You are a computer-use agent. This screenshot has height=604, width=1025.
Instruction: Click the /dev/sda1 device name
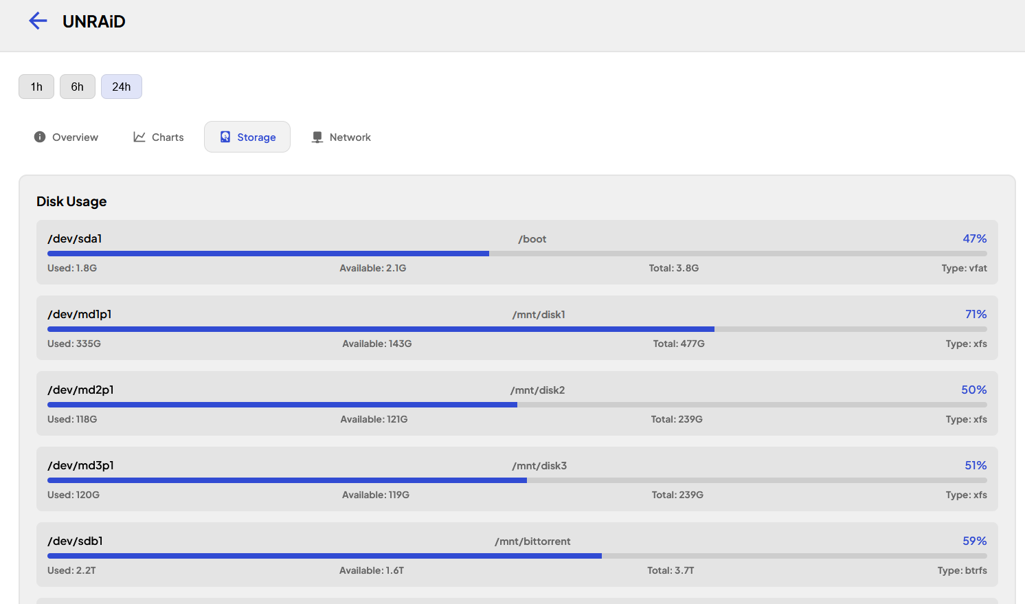[x=75, y=238]
